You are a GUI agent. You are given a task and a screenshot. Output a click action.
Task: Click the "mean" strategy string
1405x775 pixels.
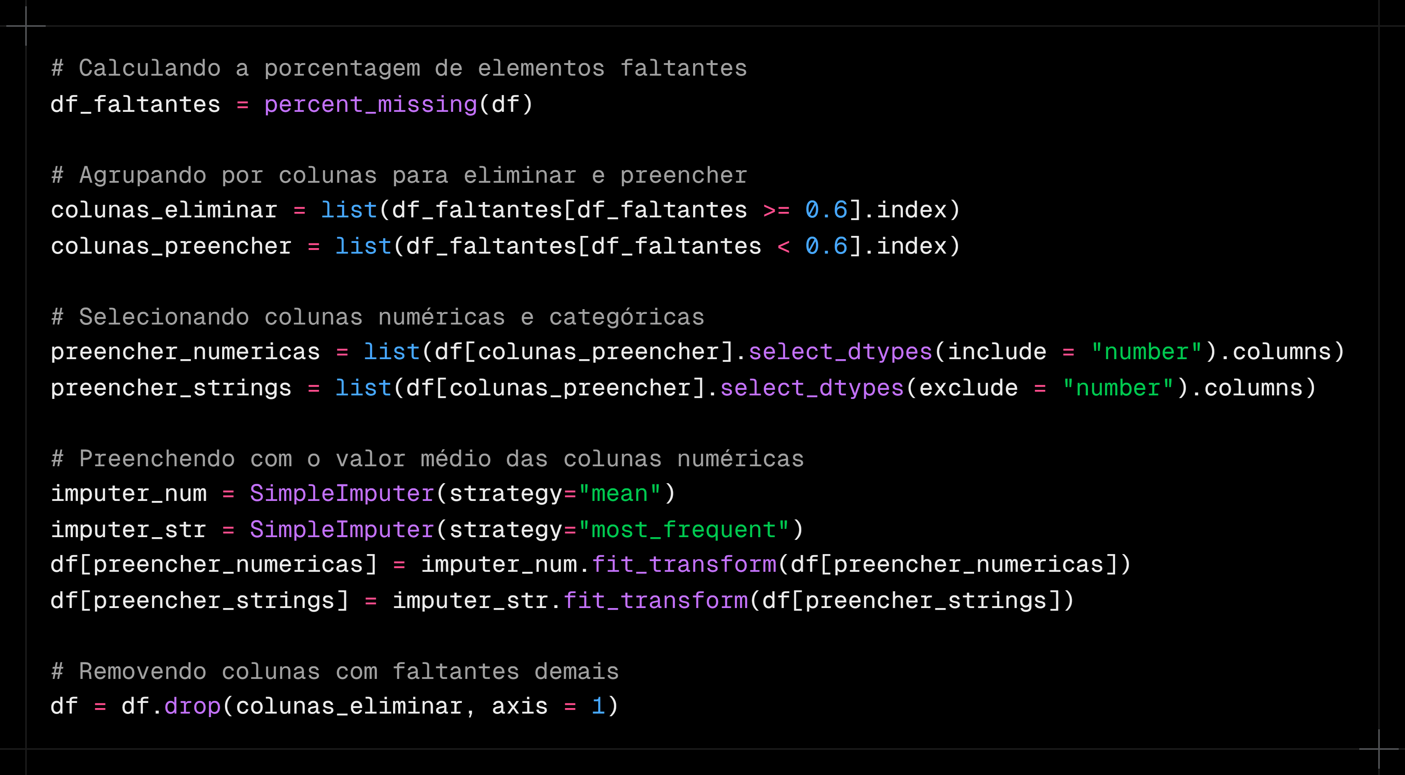619,493
